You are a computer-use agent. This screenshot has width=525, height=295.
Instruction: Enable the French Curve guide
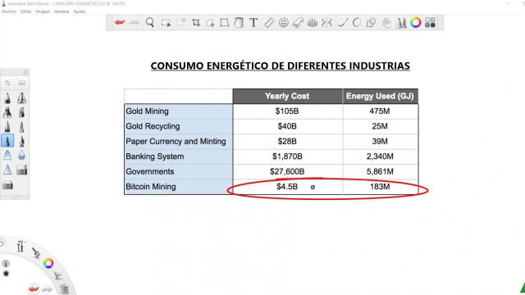tap(298, 22)
